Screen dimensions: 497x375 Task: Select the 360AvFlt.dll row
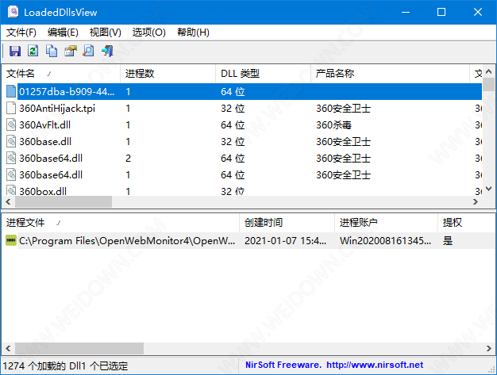[x=242, y=124]
